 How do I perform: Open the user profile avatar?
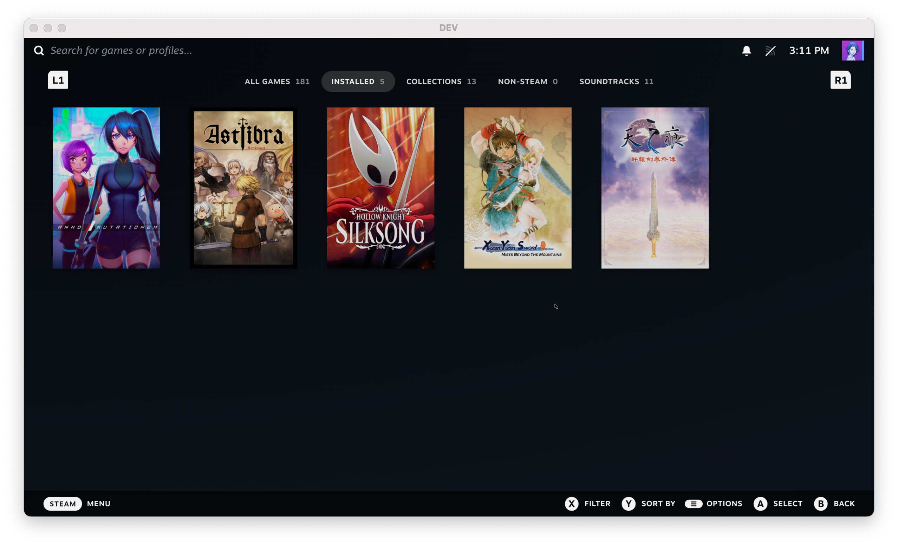pos(852,50)
